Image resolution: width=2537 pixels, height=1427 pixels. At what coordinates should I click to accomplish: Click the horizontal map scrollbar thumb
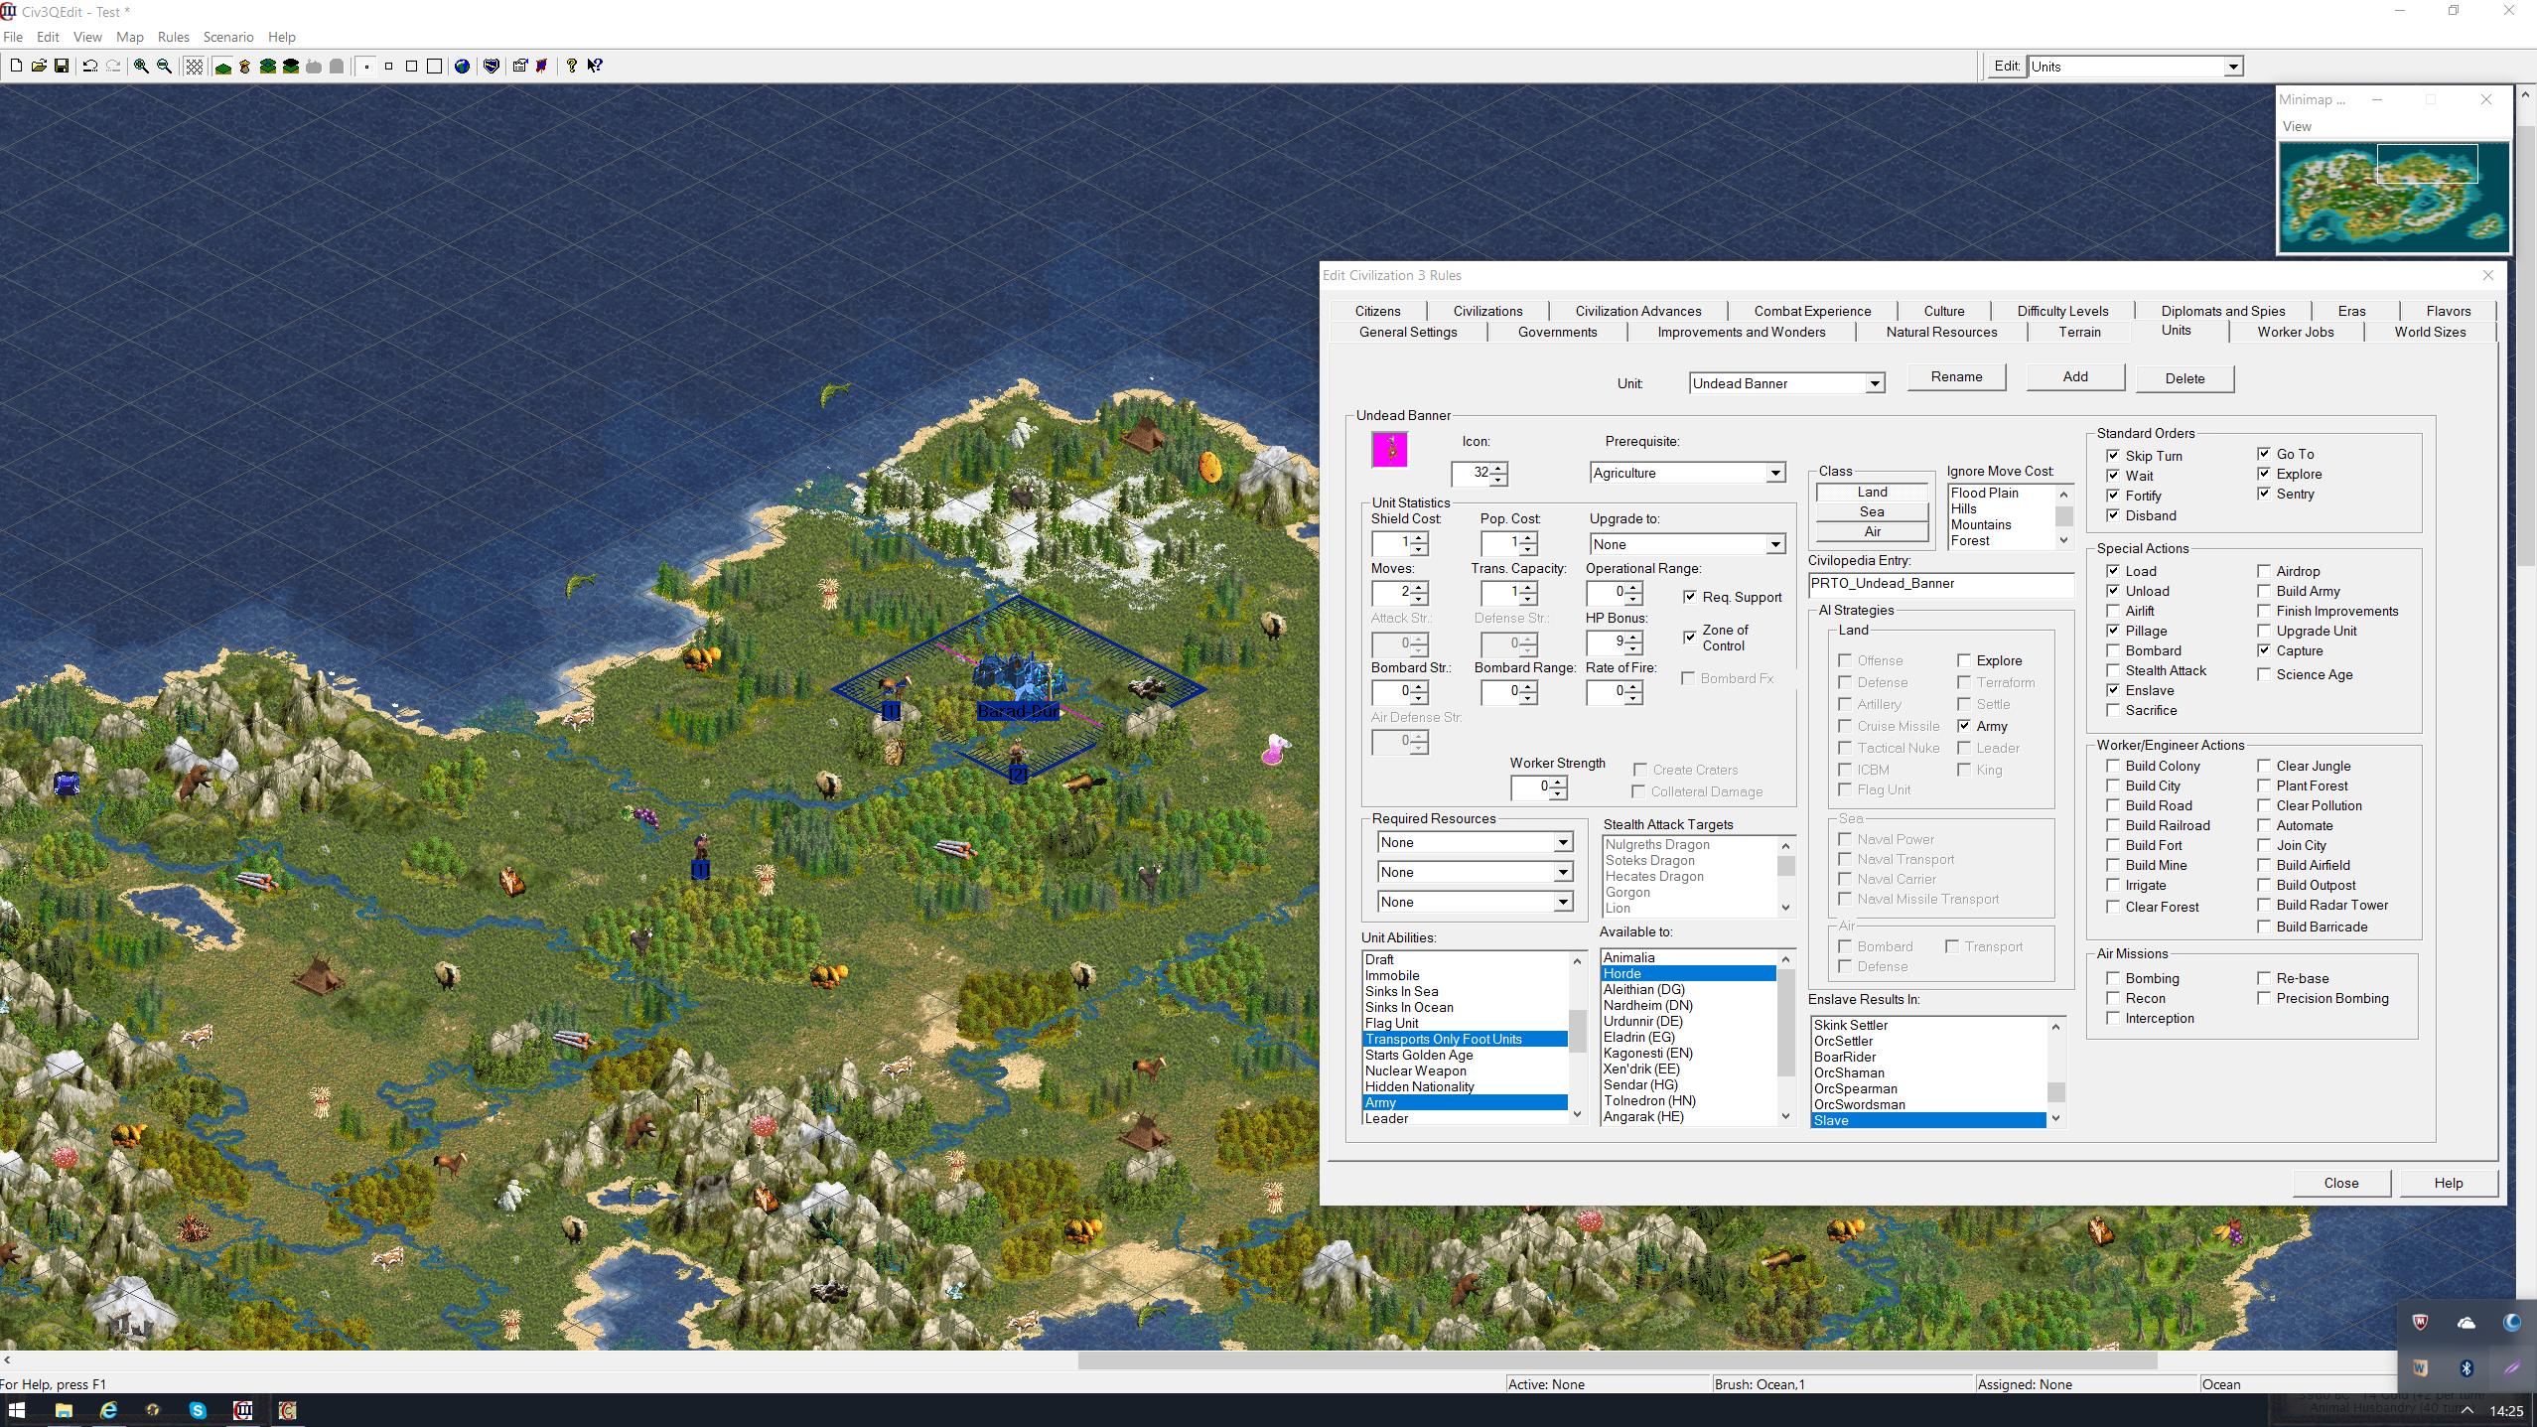point(1617,1359)
